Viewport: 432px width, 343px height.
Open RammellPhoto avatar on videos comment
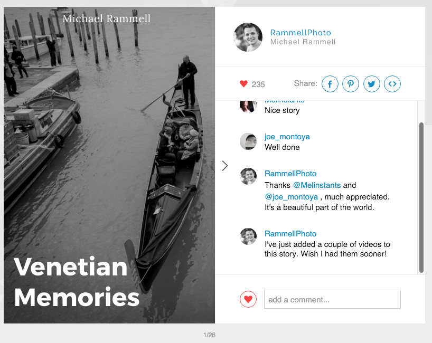click(248, 236)
